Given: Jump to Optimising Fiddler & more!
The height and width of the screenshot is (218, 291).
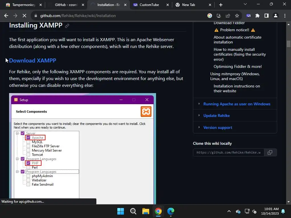Looking at the screenshot, I should coord(238,66).
